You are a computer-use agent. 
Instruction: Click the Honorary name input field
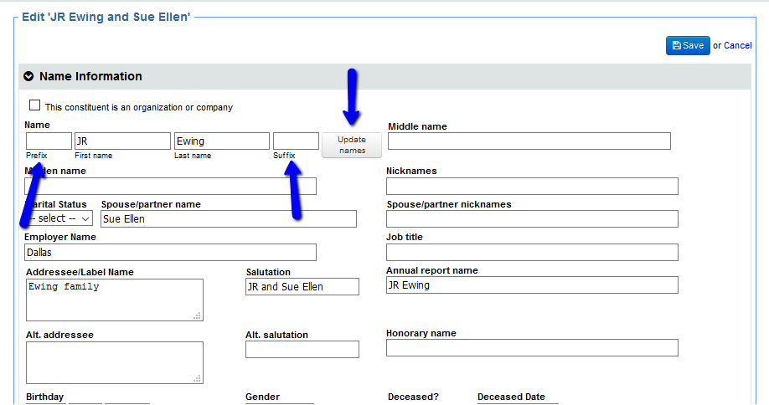532,348
